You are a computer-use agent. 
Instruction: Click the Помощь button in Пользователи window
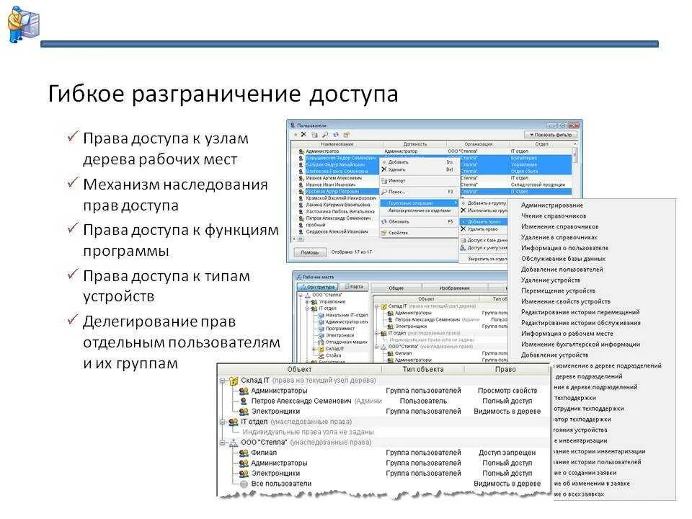coord(309,252)
